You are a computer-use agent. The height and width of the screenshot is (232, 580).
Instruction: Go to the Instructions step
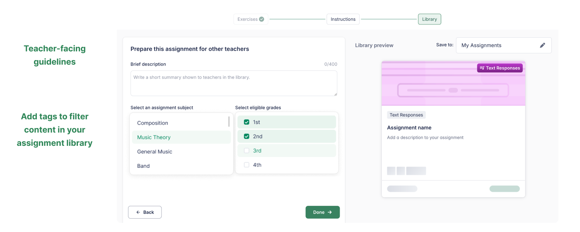343,19
